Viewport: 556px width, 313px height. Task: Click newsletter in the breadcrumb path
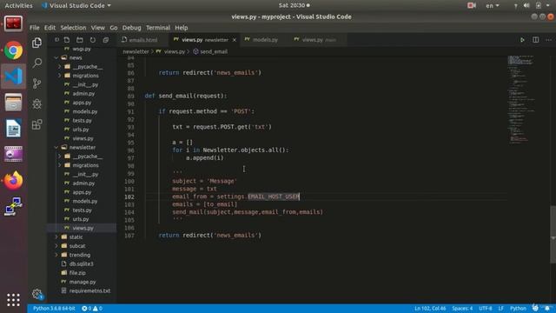pos(136,52)
